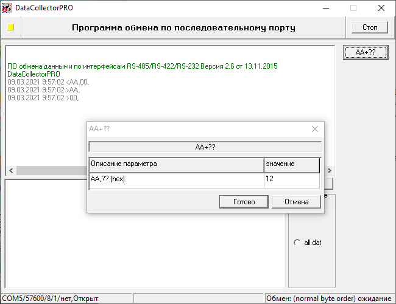Click the Описание параметра column header
396x304 pixels.
177,165
